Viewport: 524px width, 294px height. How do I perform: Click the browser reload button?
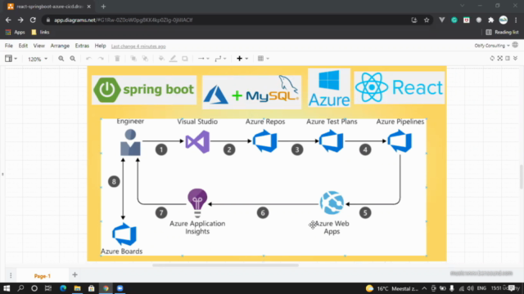tap(33, 20)
